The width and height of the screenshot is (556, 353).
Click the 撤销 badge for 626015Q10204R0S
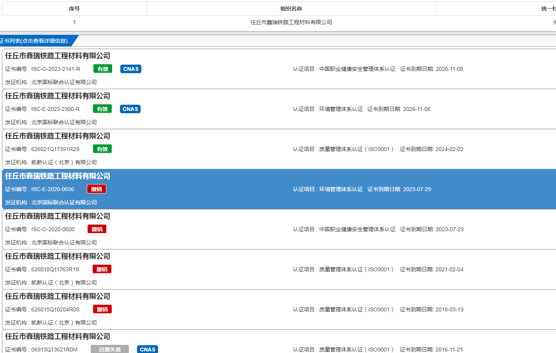click(102, 309)
